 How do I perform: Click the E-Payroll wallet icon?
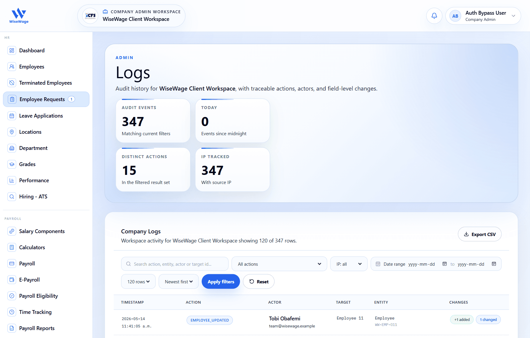coord(12,280)
